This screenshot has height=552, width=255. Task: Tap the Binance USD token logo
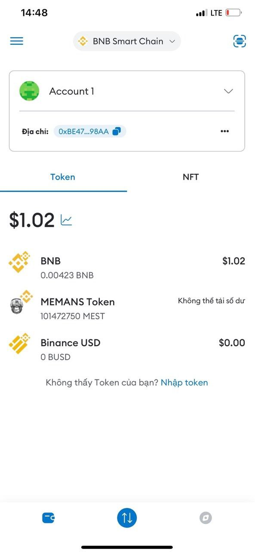[20, 344]
